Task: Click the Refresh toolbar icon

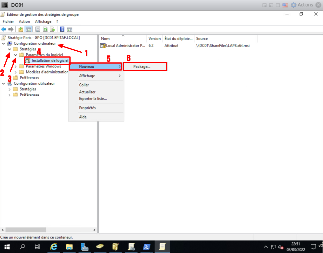Action: click(x=45, y=29)
